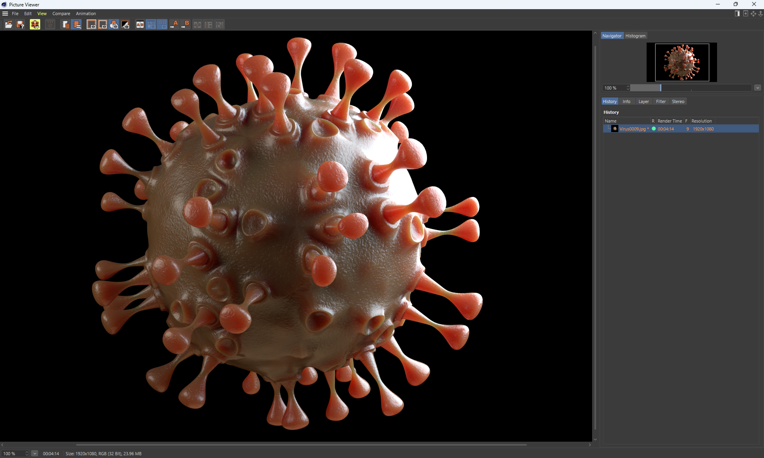Click the navigator zoom slider handle

(x=661, y=88)
